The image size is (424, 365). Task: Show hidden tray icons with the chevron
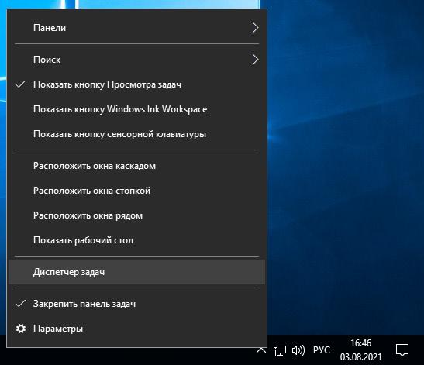261,350
